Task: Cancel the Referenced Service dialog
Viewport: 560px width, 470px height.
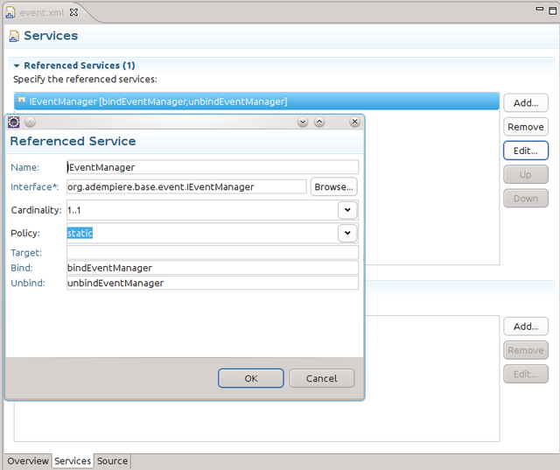Action: point(321,378)
